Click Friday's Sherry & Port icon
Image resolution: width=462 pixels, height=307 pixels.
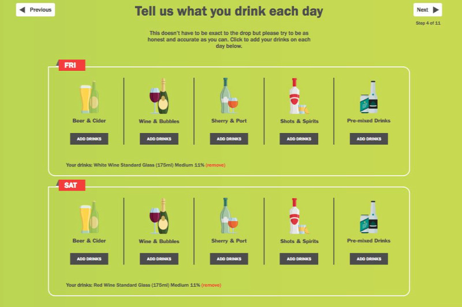click(x=229, y=96)
